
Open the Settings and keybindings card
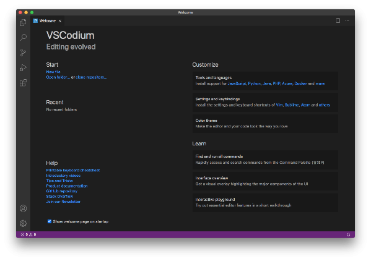click(265, 102)
